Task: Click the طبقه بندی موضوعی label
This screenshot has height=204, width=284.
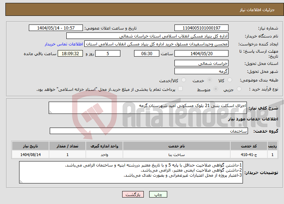Action: (259, 80)
